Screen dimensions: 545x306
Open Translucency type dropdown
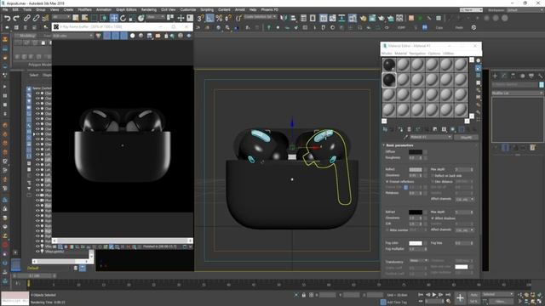point(418,261)
